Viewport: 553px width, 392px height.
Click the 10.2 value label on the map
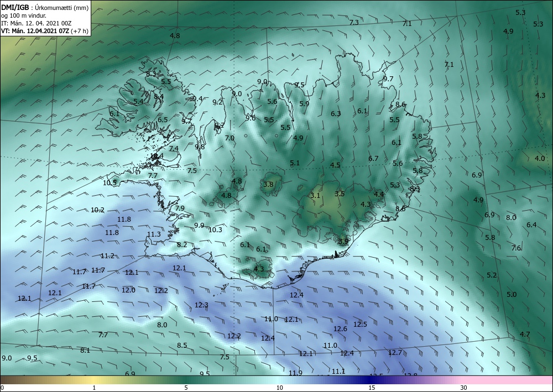(97, 210)
